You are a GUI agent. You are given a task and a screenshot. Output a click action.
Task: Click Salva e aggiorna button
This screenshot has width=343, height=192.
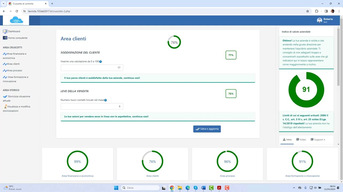coord(207,129)
